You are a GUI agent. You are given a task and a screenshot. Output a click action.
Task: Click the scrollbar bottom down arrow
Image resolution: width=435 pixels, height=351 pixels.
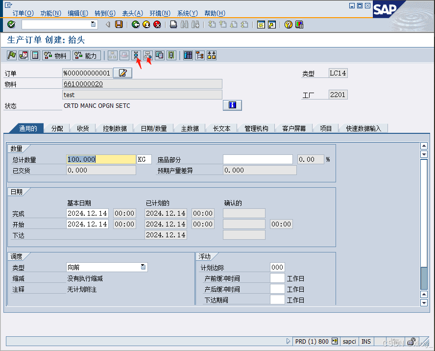pyautogui.click(x=424, y=302)
